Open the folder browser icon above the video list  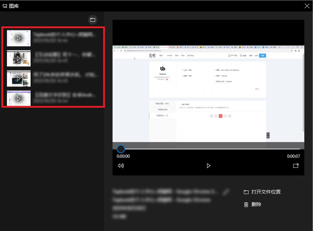92,20
